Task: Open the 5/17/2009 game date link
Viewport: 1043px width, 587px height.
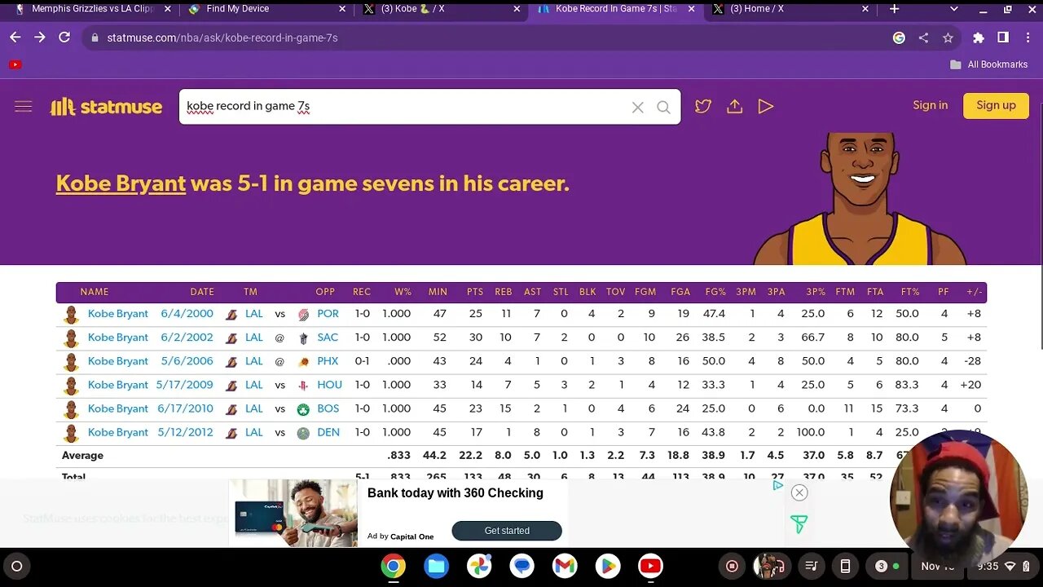Action: click(x=185, y=385)
